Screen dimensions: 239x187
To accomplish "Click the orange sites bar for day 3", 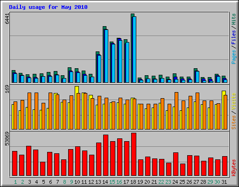I will click(x=29, y=111).
